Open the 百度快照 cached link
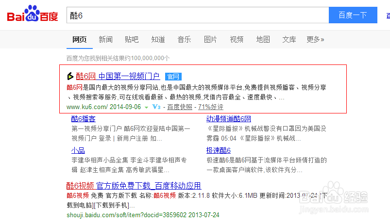The width and height of the screenshot is (390, 223). pyautogui.click(x=180, y=107)
